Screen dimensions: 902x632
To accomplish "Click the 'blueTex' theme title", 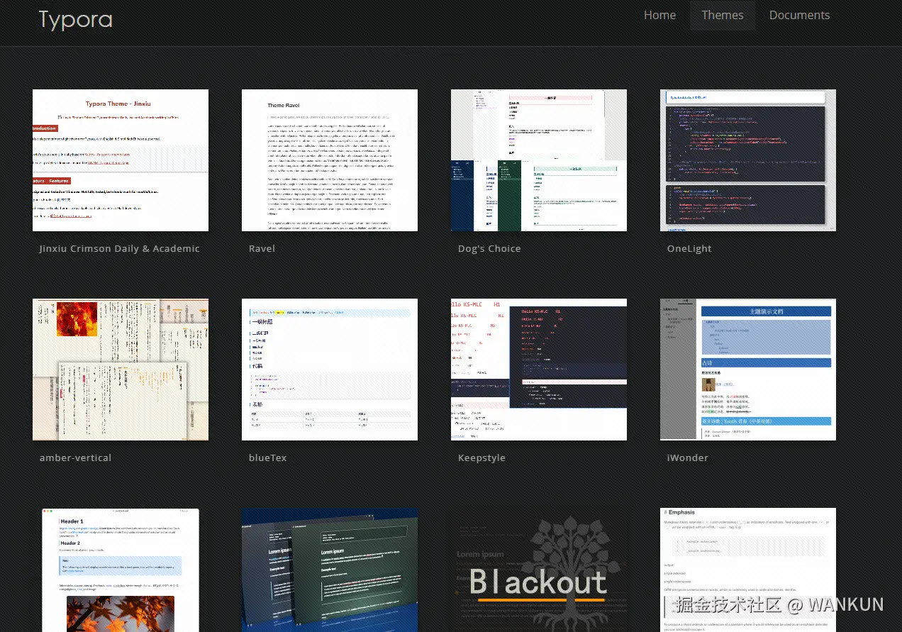I will (x=268, y=458).
